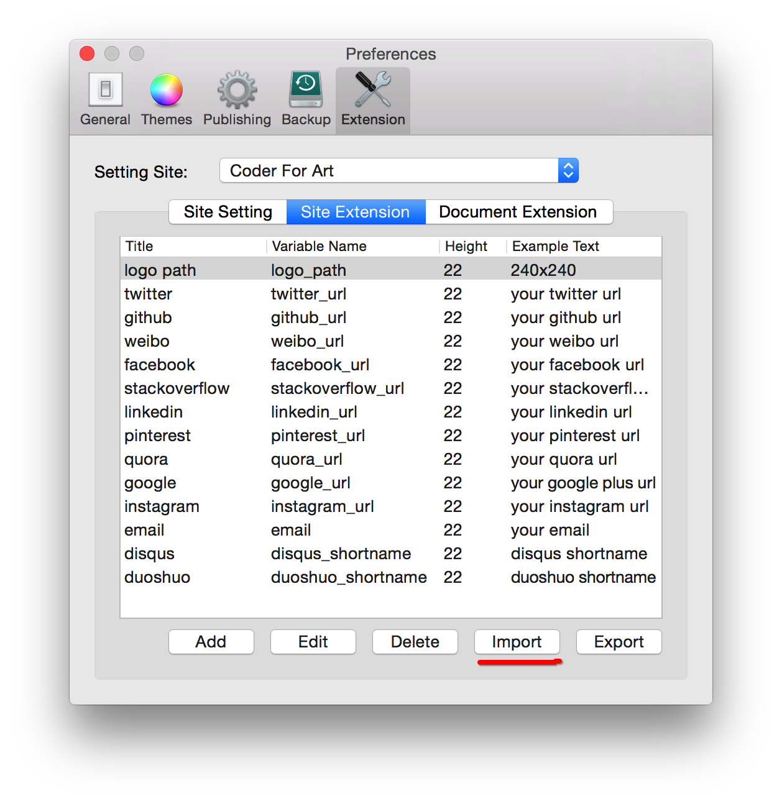Click the 'instagram_url' variable name cell
This screenshot has height=804, width=782.
[322, 506]
